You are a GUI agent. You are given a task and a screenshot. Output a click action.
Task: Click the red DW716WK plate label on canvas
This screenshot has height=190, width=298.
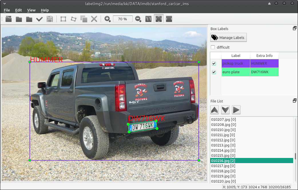point(146,118)
